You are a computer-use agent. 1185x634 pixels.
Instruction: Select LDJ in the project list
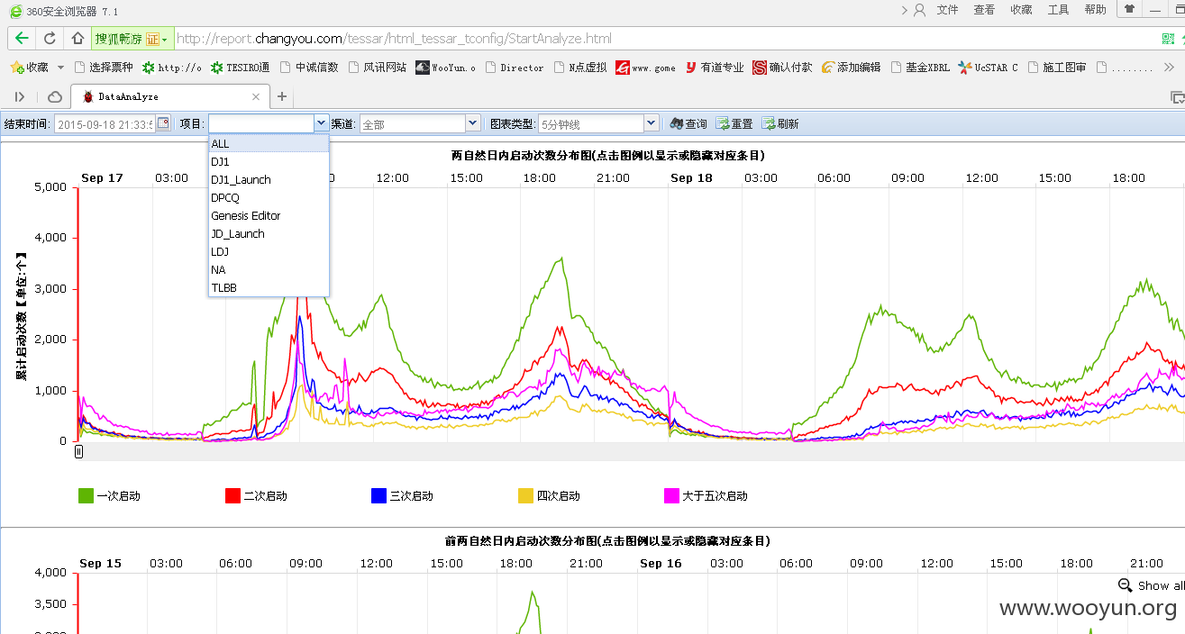coord(269,251)
